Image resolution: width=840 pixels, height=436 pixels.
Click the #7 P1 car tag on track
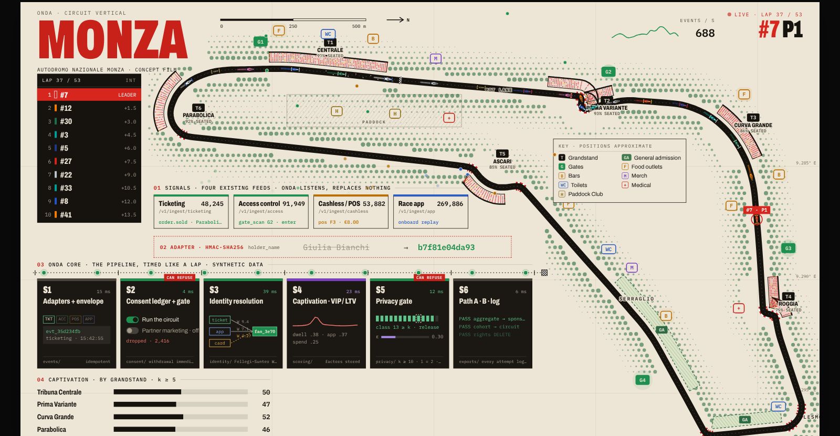(x=757, y=210)
